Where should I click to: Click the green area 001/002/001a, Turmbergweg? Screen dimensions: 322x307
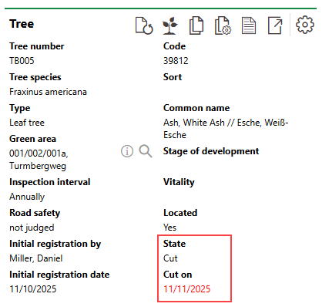(39, 160)
